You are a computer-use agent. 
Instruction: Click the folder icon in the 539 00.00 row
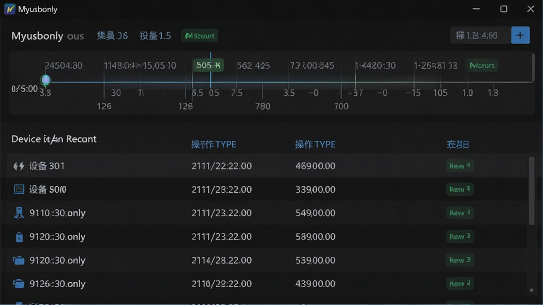[19, 260]
